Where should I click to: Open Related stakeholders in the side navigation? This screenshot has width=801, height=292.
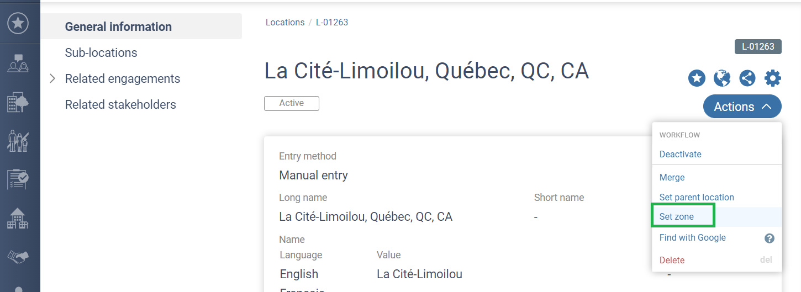click(x=120, y=104)
